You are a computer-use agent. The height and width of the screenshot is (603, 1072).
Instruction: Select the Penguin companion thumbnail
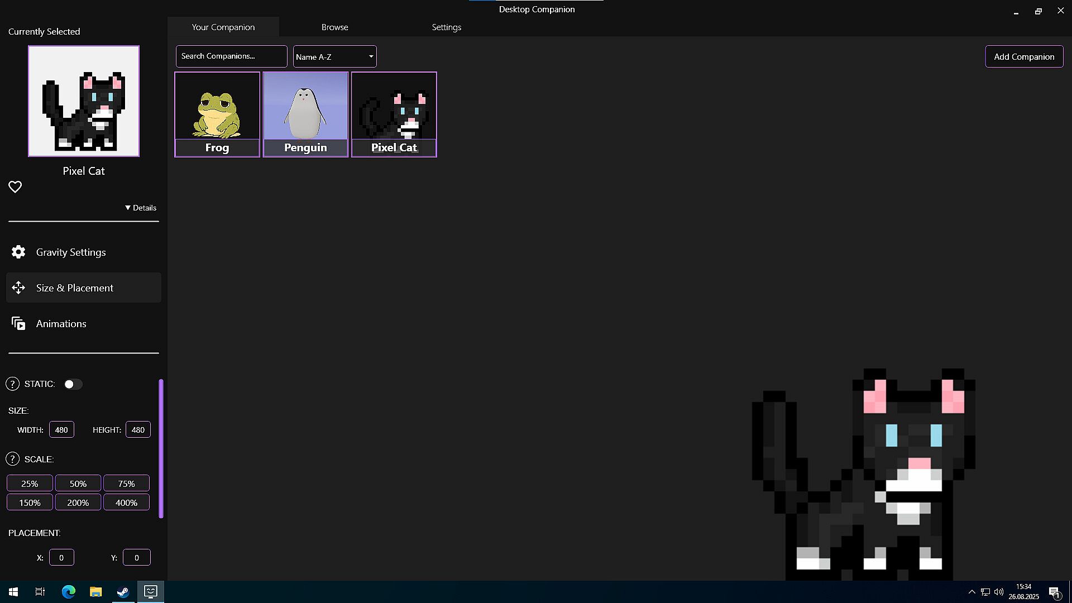coord(305,114)
